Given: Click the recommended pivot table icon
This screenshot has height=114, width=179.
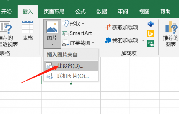Looking at the screenshot, I should [6, 28].
